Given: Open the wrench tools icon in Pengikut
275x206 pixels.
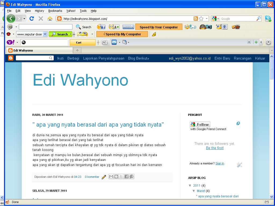Looking at the screenshot, I should click(x=239, y=165).
